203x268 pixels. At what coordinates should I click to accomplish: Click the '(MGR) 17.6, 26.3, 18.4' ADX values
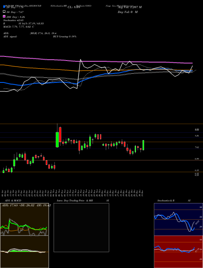pyautogui.click(x=43, y=33)
